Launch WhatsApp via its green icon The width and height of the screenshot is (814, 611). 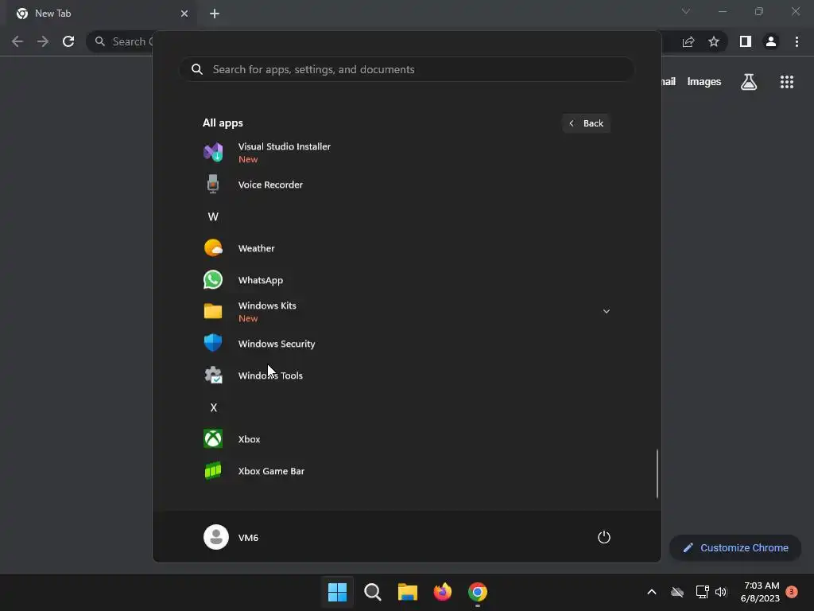(x=213, y=279)
